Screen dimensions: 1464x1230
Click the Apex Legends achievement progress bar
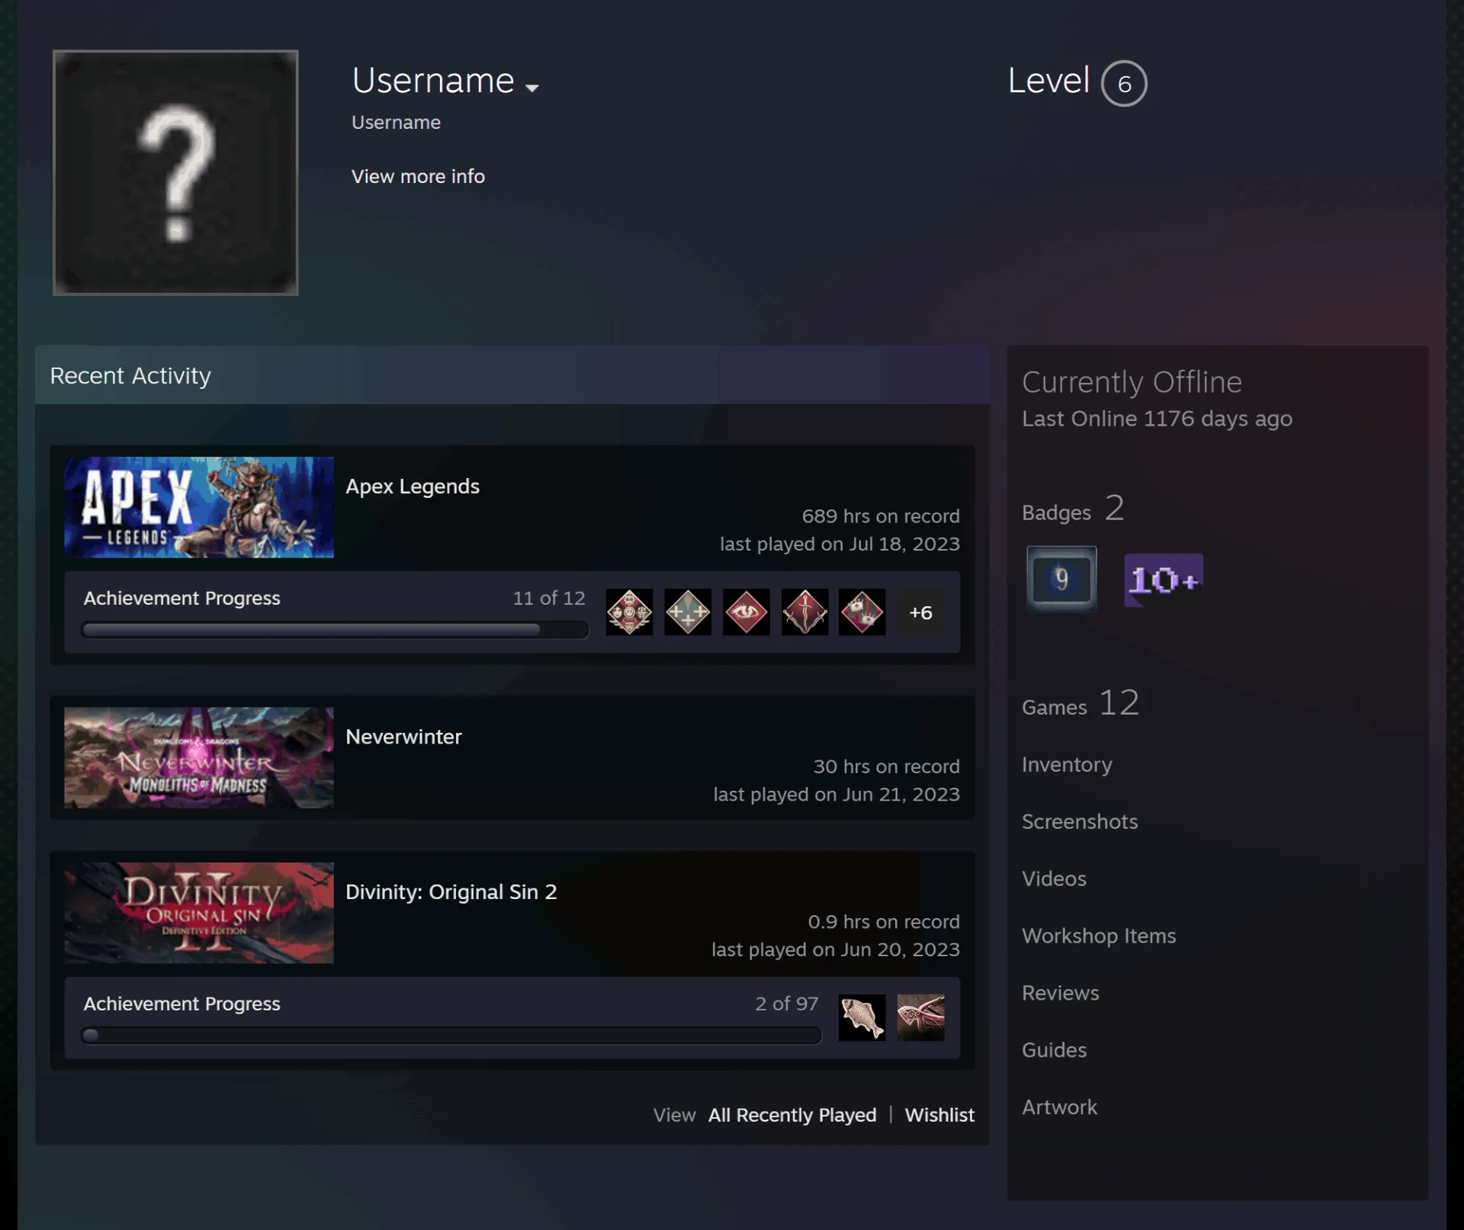click(x=335, y=630)
